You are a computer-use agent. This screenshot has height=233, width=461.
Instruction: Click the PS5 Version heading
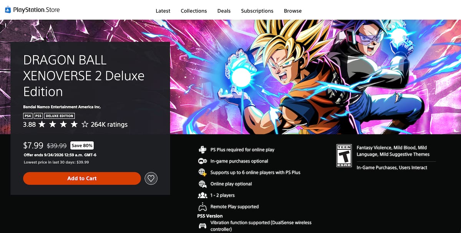click(210, 216)
